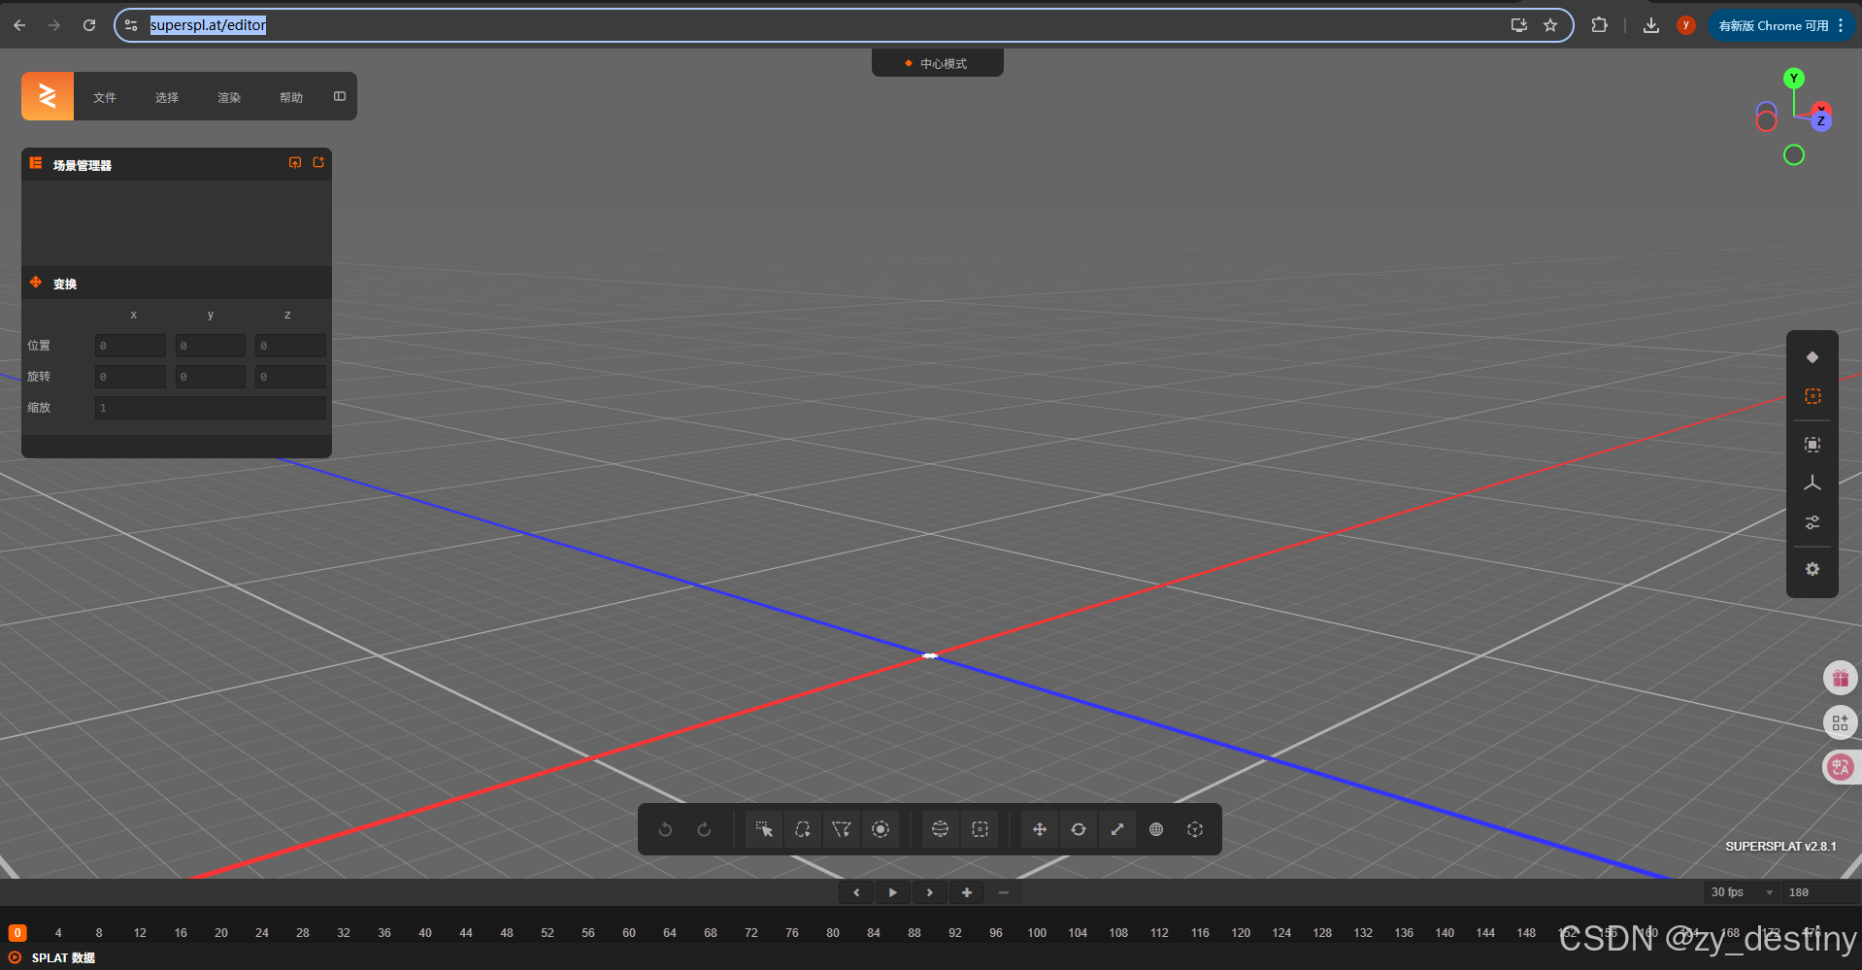Reload the page in Chrome
The width and height of the screenshot is (1862, 970).
point(89,25)
